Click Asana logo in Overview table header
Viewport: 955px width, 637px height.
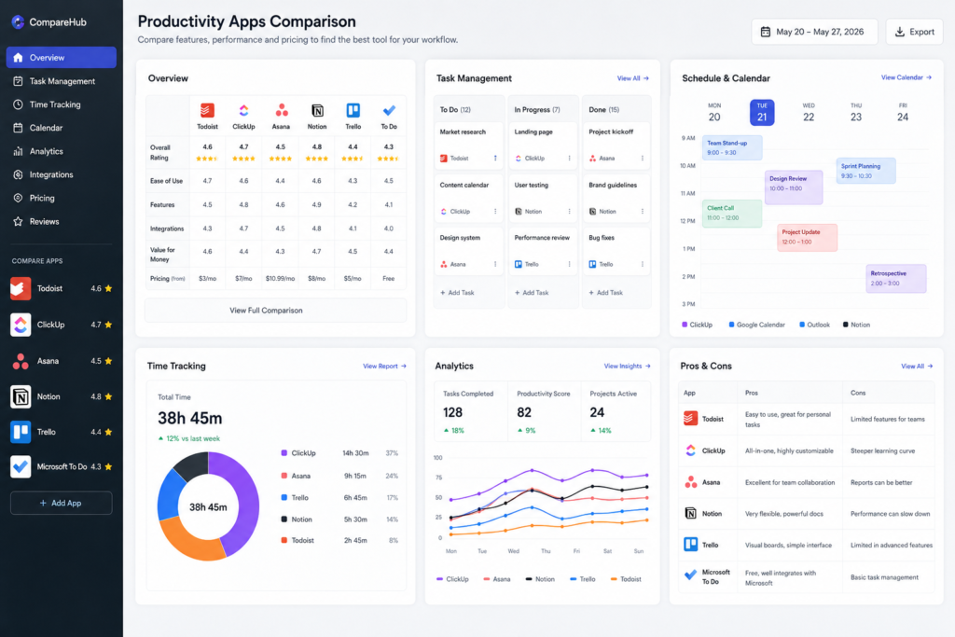281,110
